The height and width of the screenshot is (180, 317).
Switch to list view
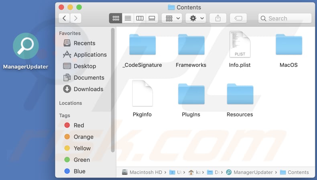128,18
